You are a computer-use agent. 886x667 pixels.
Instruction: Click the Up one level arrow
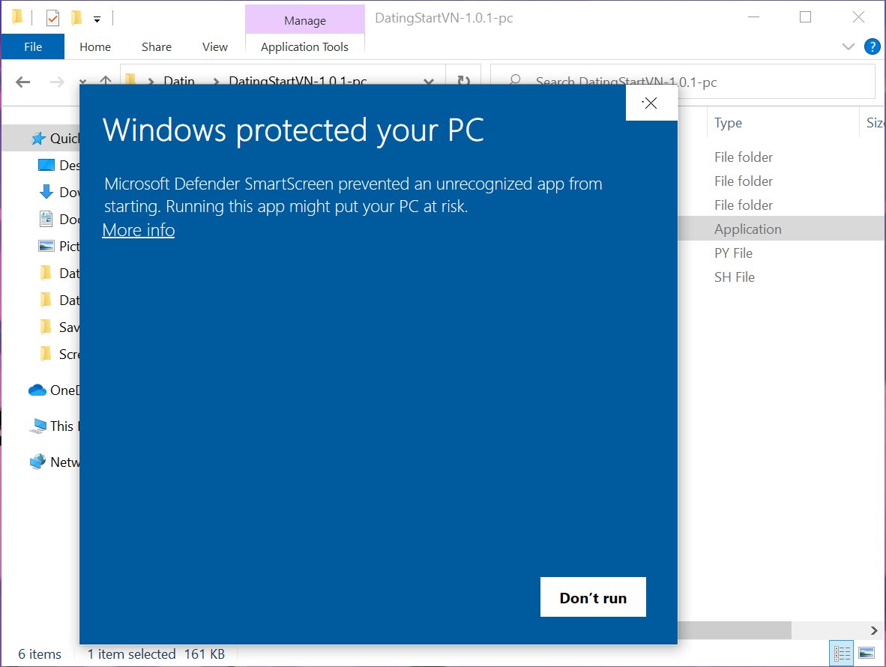106,82
